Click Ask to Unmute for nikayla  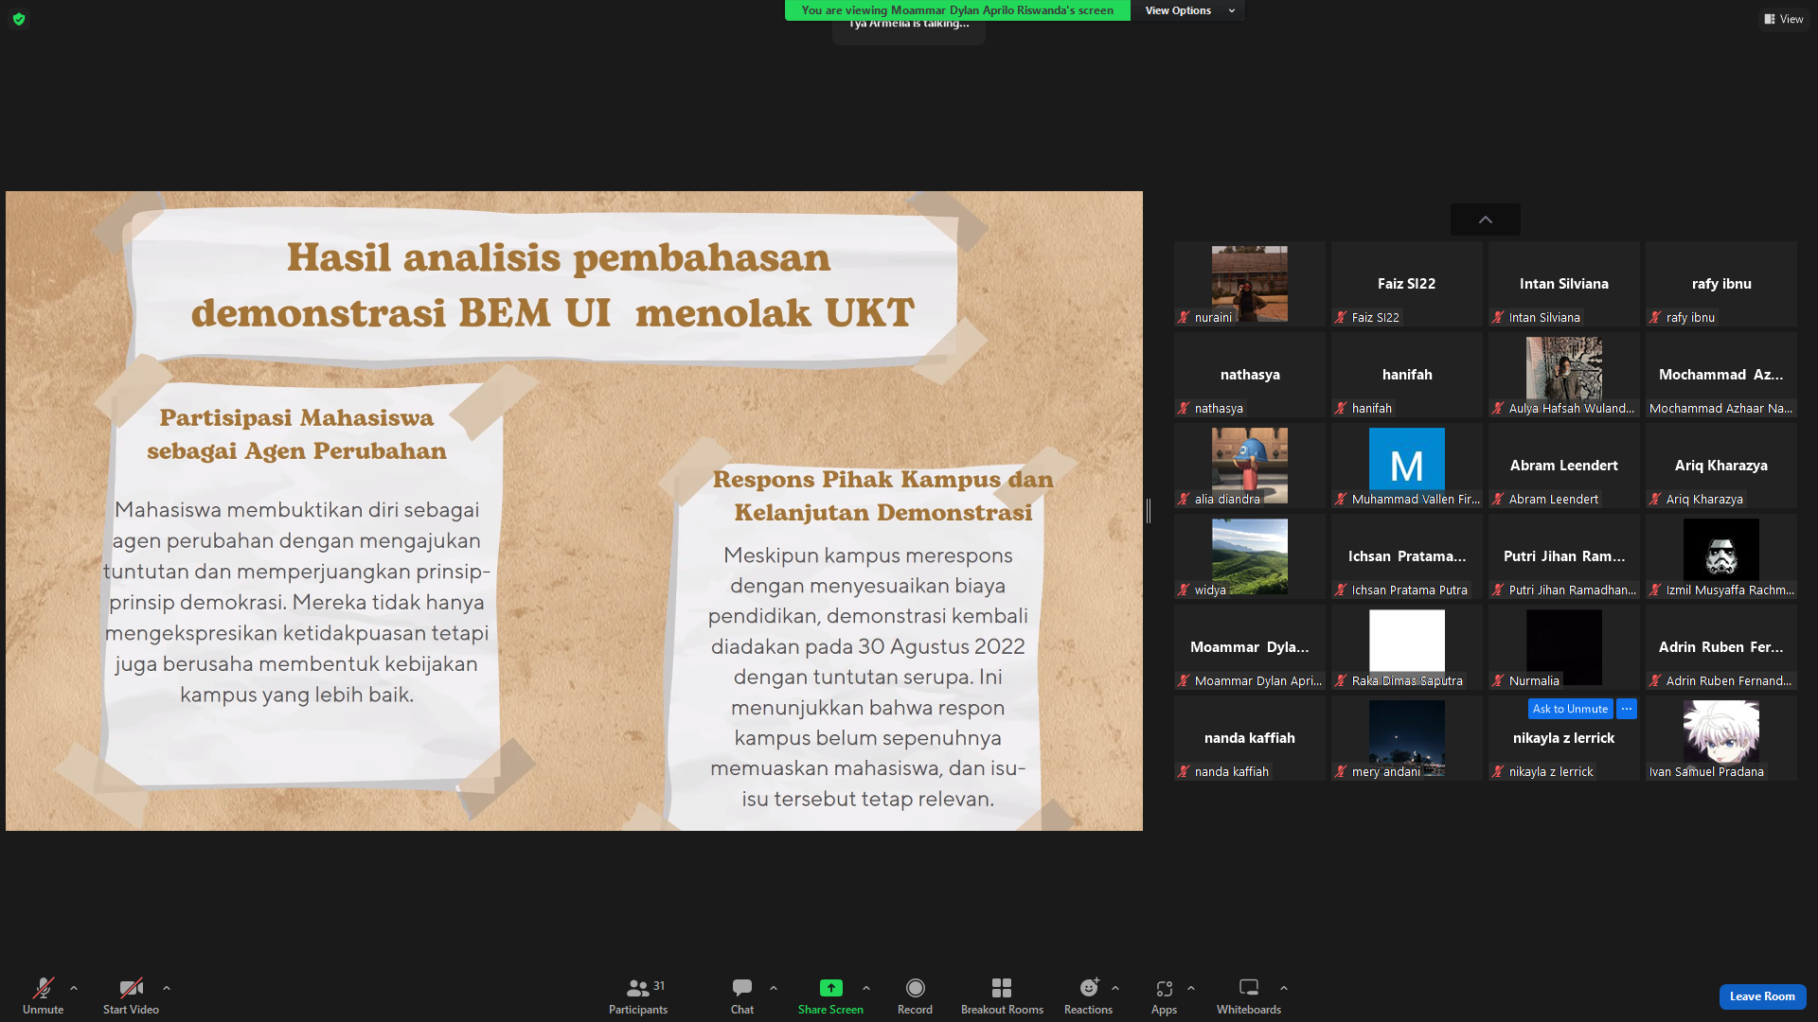point(1570,709)
